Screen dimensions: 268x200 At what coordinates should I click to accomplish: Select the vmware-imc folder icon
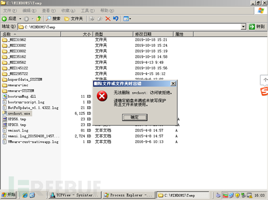(5, 85)
